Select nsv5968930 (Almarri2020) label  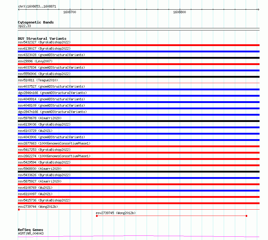point(40,169)
